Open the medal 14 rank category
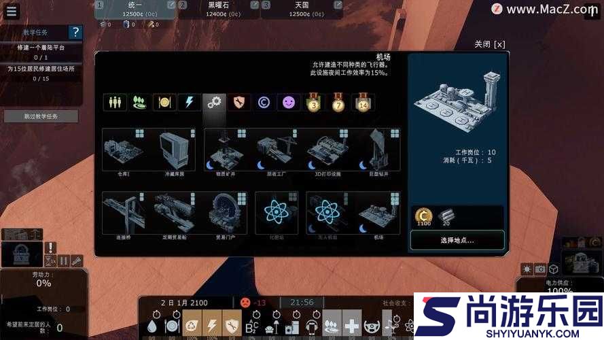The height and width of the screenshot is (340, 604). [x=363, y=103]
